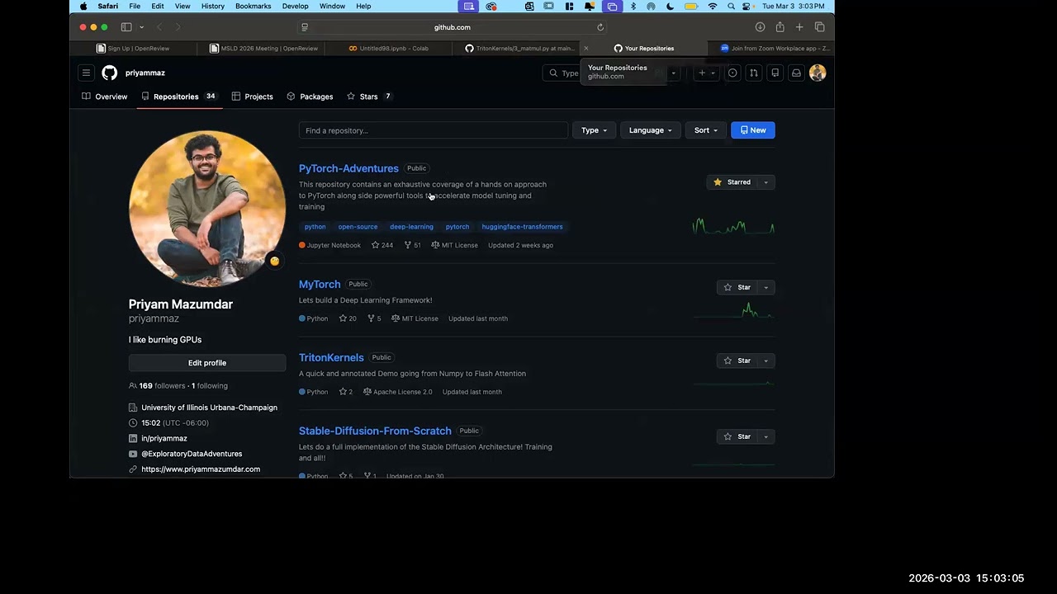
Task: Open the MyTorch repository link
Action: click(x=320, y=284)
